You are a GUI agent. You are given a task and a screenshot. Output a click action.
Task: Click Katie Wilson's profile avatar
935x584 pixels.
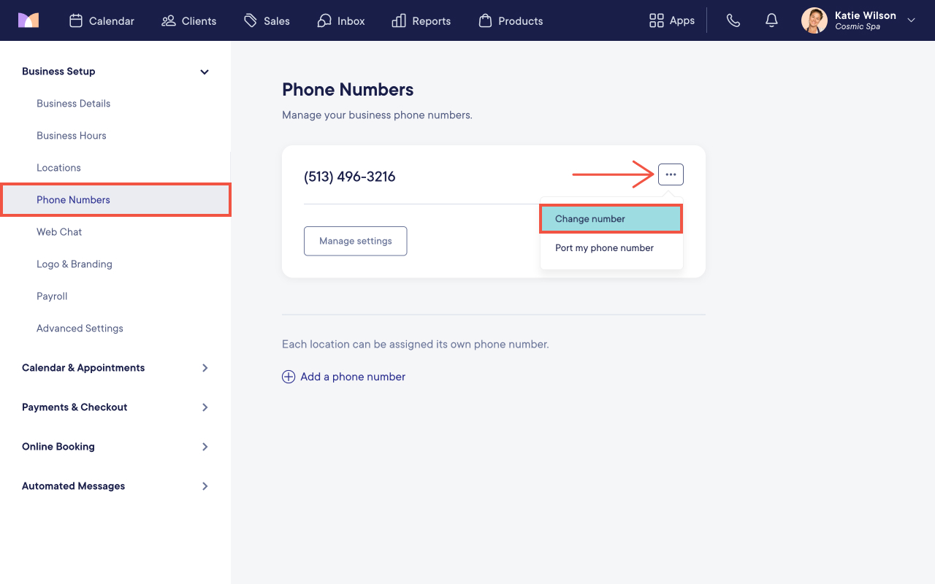click(x=814, y=20)
